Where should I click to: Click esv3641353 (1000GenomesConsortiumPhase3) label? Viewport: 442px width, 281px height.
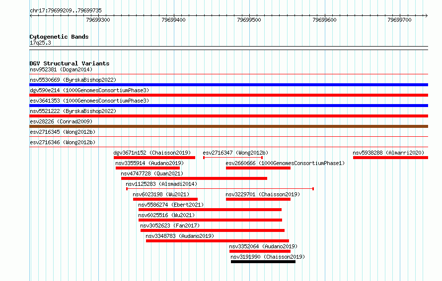pyautogui.click(x=89, y=101)
